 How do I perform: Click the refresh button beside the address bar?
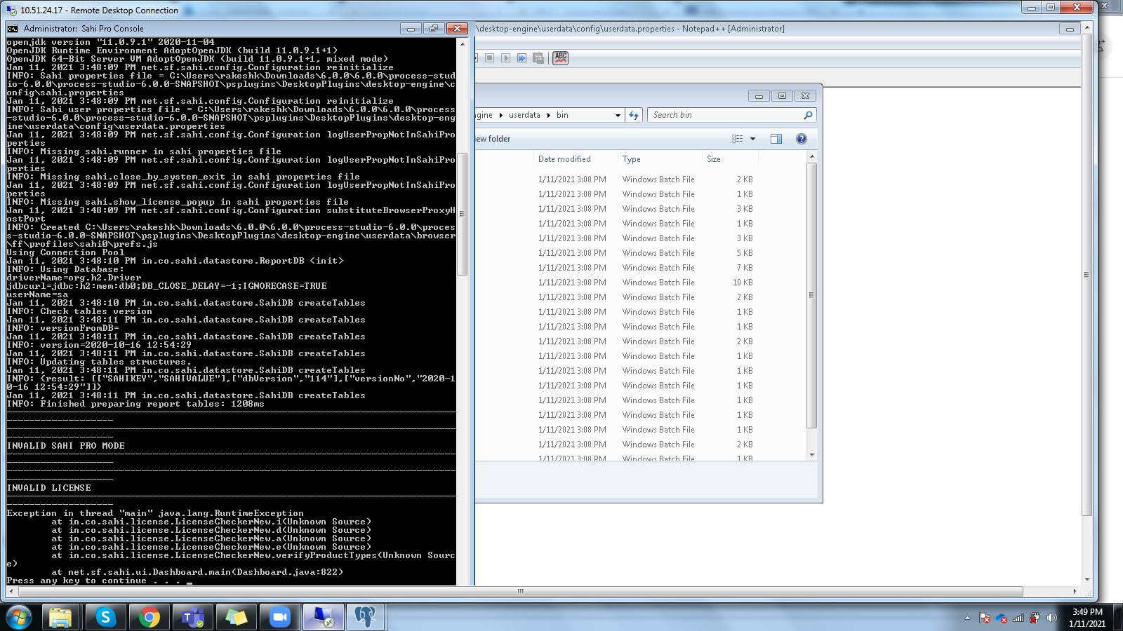(634, 115)
